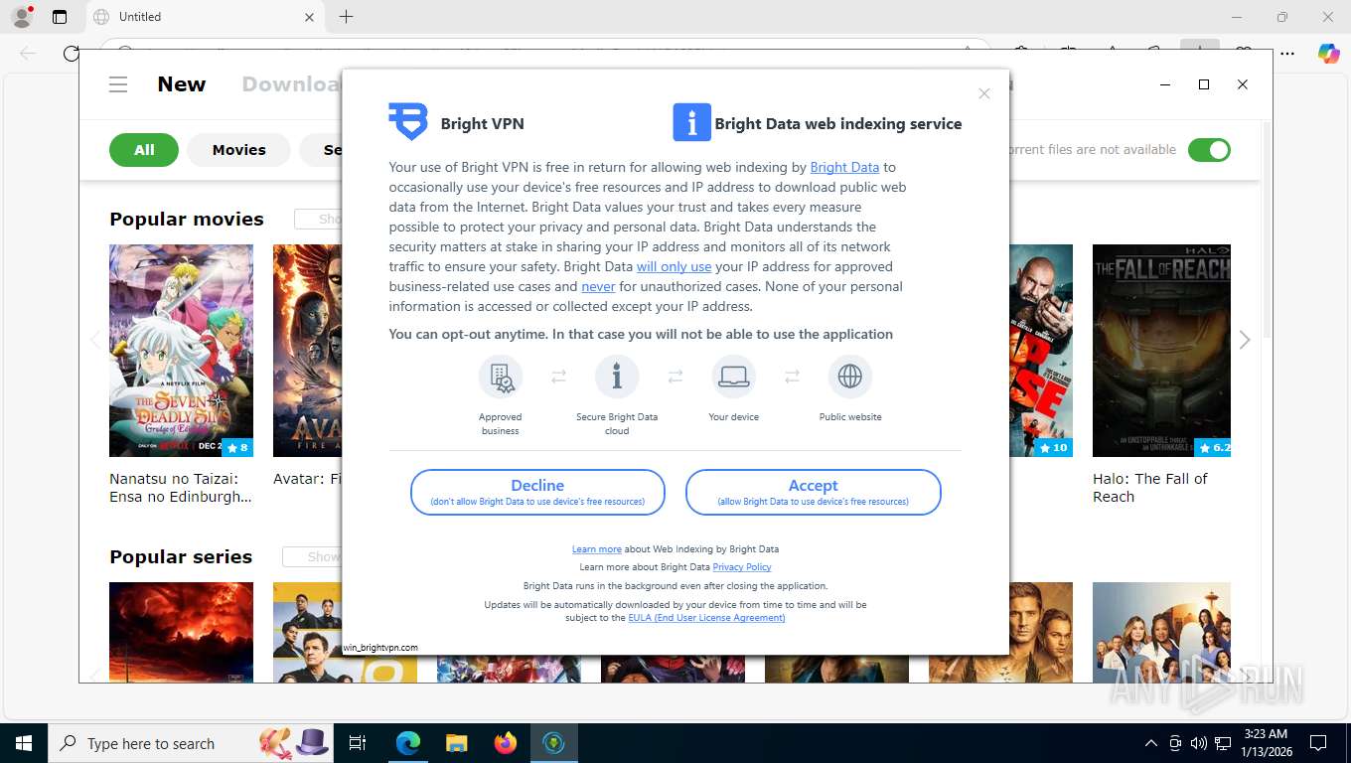Screen dimensions: 1351x763
Task: Open the Bright Data link in the description
Action: 844,167
